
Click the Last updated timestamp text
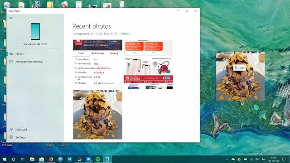click(x=95, y=34)
